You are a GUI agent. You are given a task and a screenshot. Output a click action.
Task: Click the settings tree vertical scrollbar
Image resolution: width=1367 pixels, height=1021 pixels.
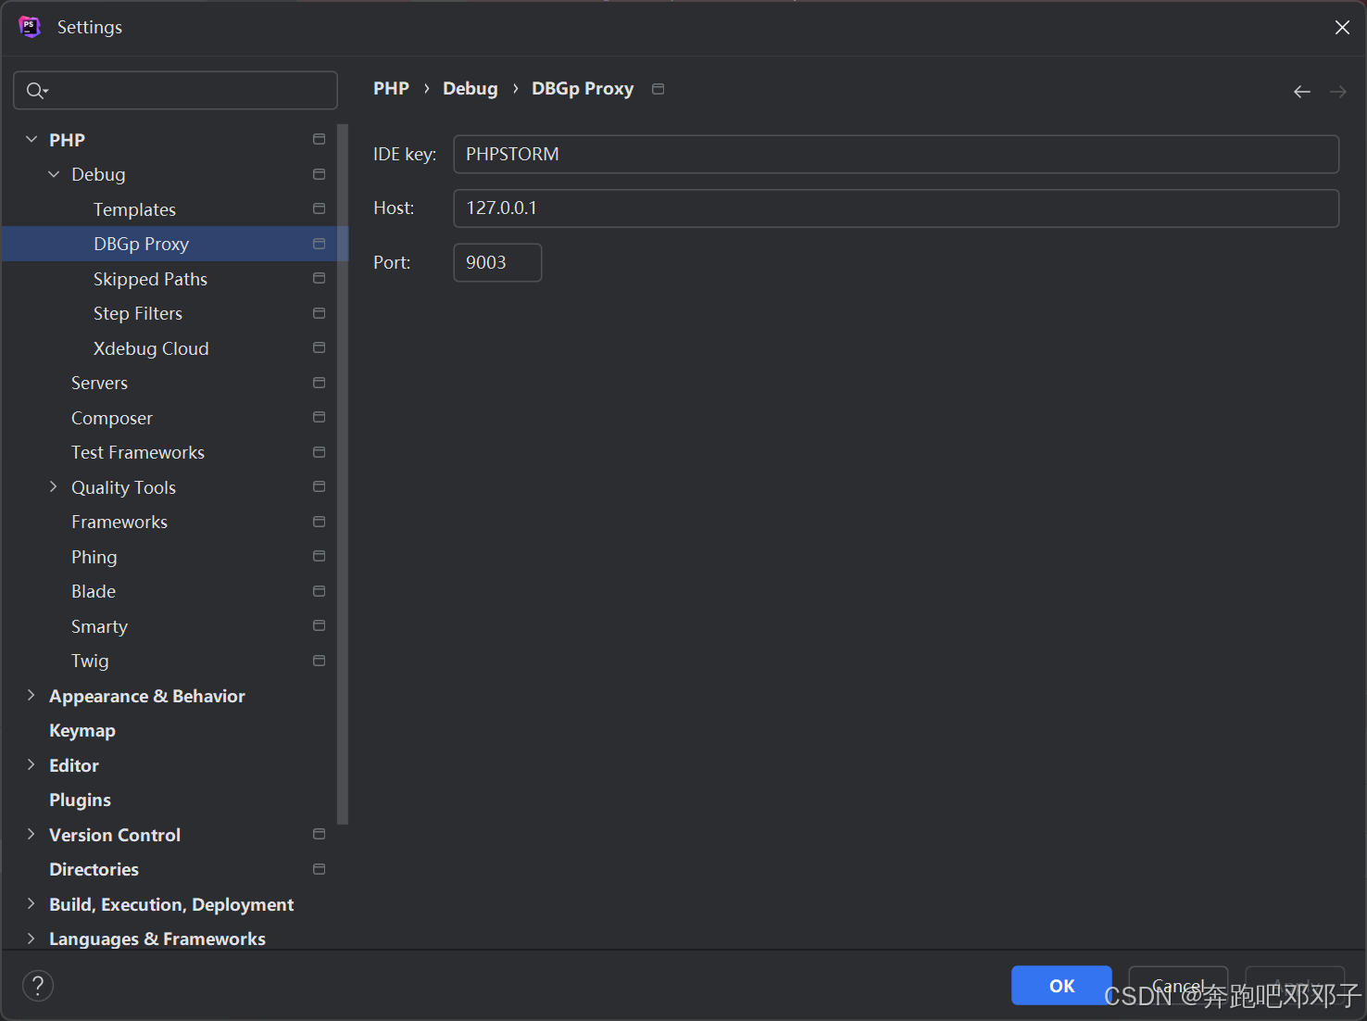coord(343,473)
